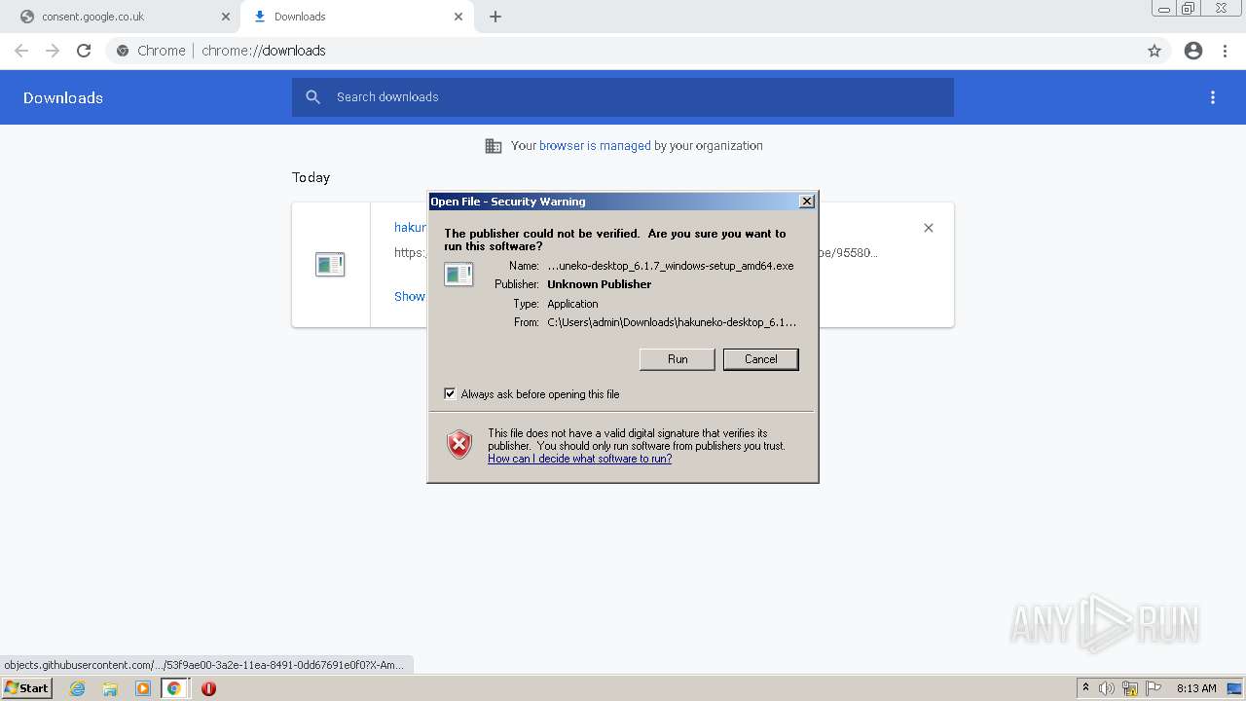Click the network tray icon

1130,688
